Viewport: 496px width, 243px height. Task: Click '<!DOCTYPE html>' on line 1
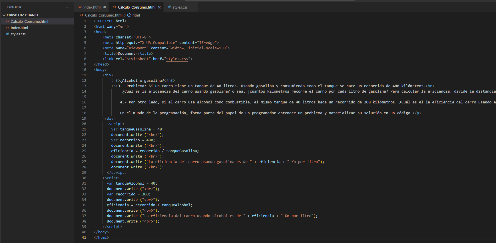[110, 21]
